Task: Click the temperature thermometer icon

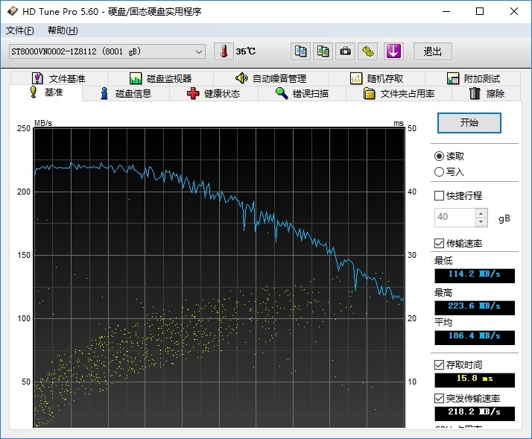Action: 224,51
